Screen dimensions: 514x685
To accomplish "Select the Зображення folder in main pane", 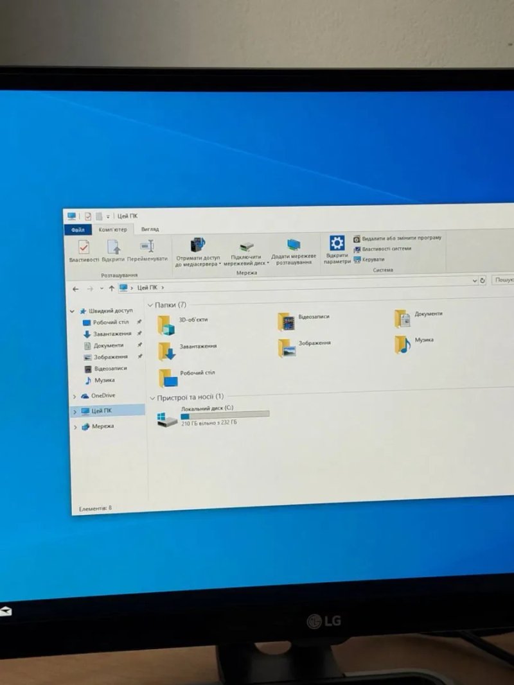I will click(x=305, y=348).
